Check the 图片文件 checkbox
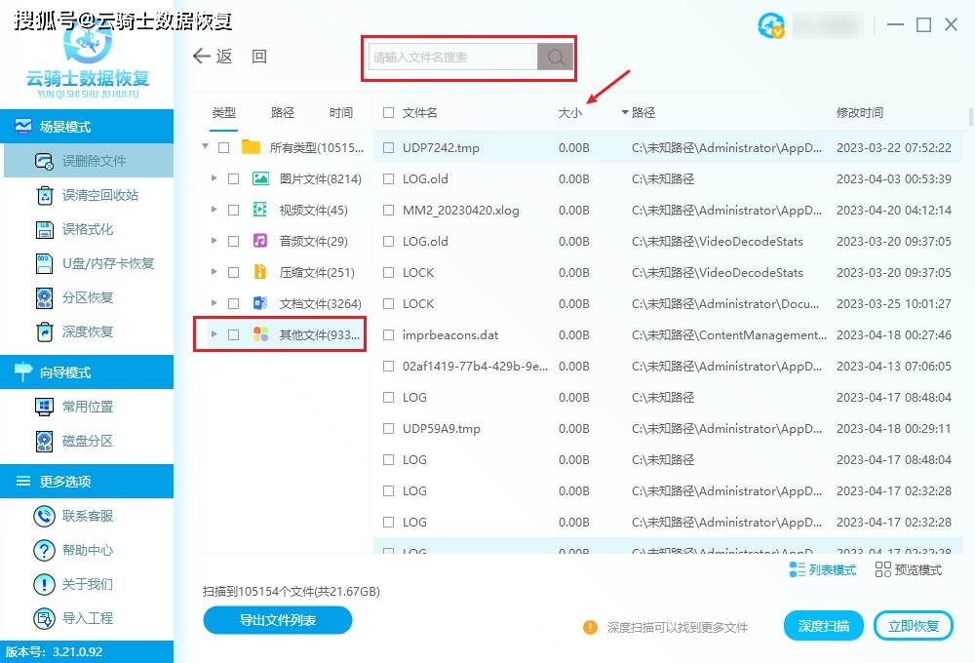This screenshot has width=975, height=663. 234,179
